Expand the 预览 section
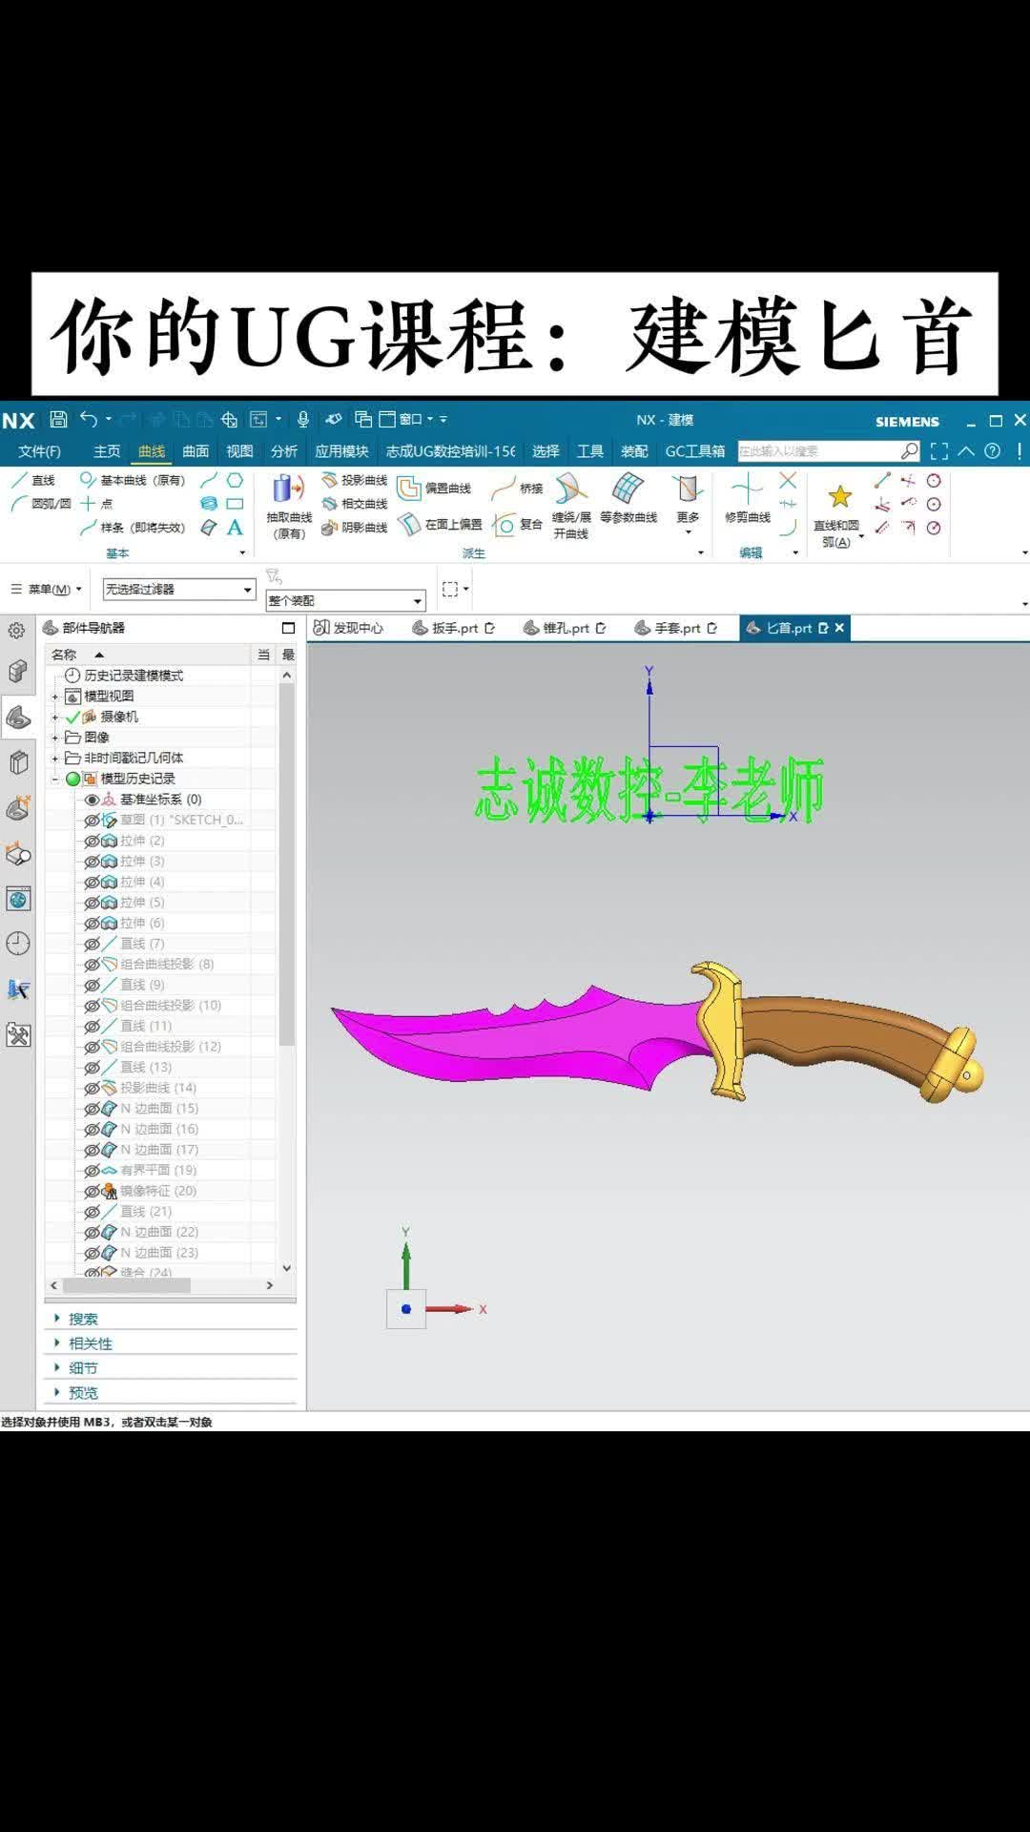This screenshot has width=1030, height=1832. (x=82, y=1393)
